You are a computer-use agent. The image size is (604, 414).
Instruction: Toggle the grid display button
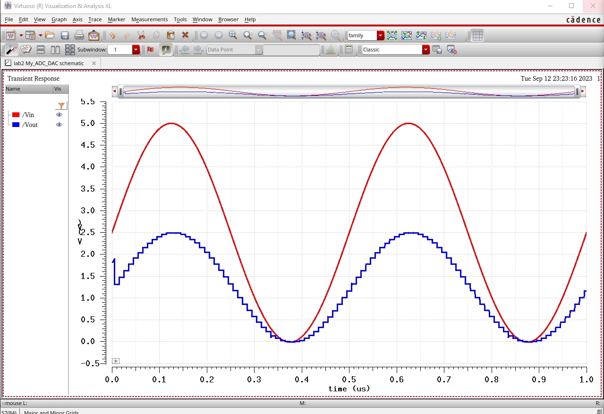[477, 35]
